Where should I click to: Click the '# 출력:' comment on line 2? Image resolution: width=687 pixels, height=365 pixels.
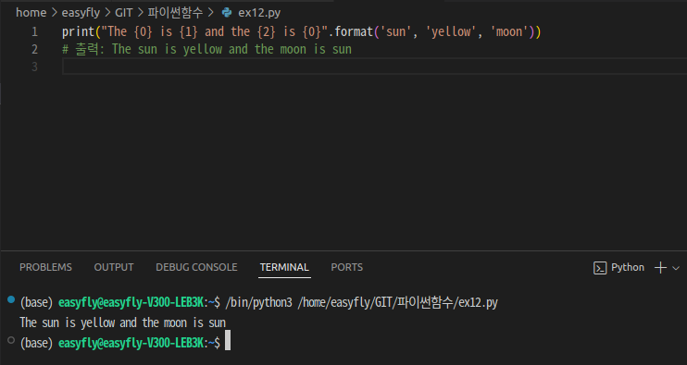click(x=83, y=49)
